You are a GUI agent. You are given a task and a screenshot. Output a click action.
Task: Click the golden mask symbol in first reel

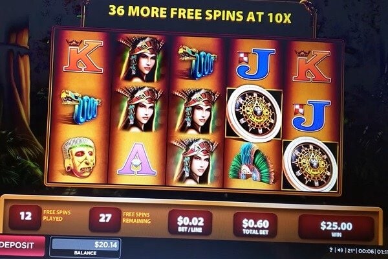(79, 157)
